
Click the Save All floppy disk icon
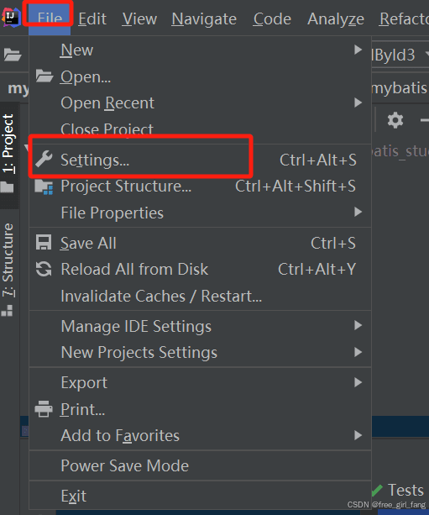pos(44,243)
